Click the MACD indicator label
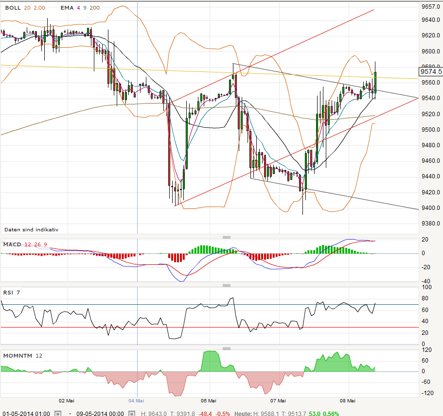 (12, 244)
